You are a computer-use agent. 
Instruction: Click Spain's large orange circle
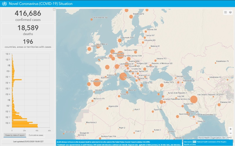click(x=97, y=83)
